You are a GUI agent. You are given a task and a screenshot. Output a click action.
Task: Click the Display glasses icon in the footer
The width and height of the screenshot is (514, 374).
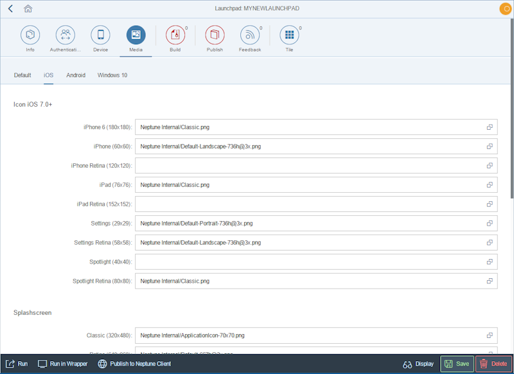pos(408,364)
